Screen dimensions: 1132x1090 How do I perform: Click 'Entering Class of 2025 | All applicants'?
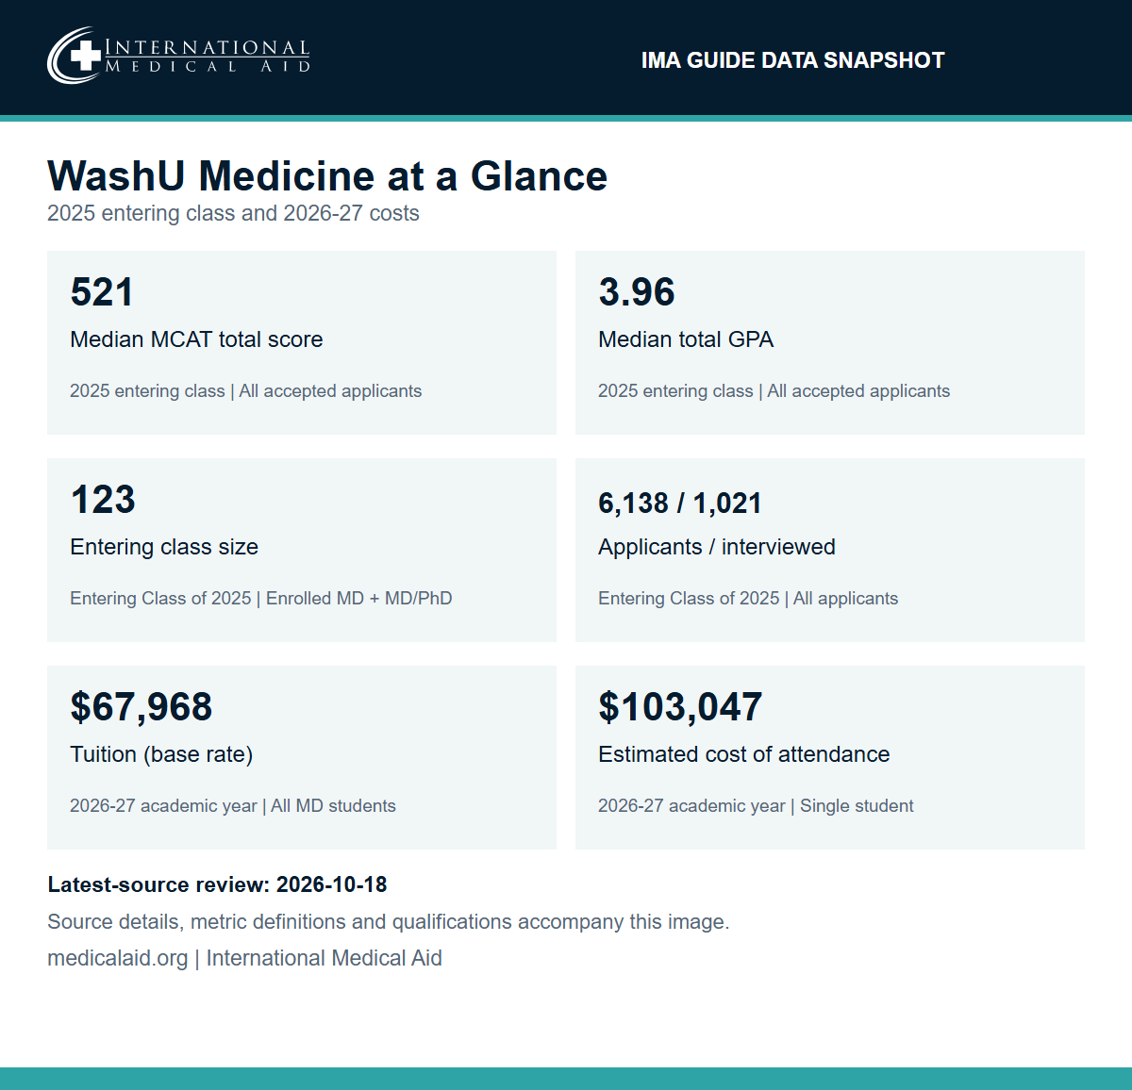point(748,599)
